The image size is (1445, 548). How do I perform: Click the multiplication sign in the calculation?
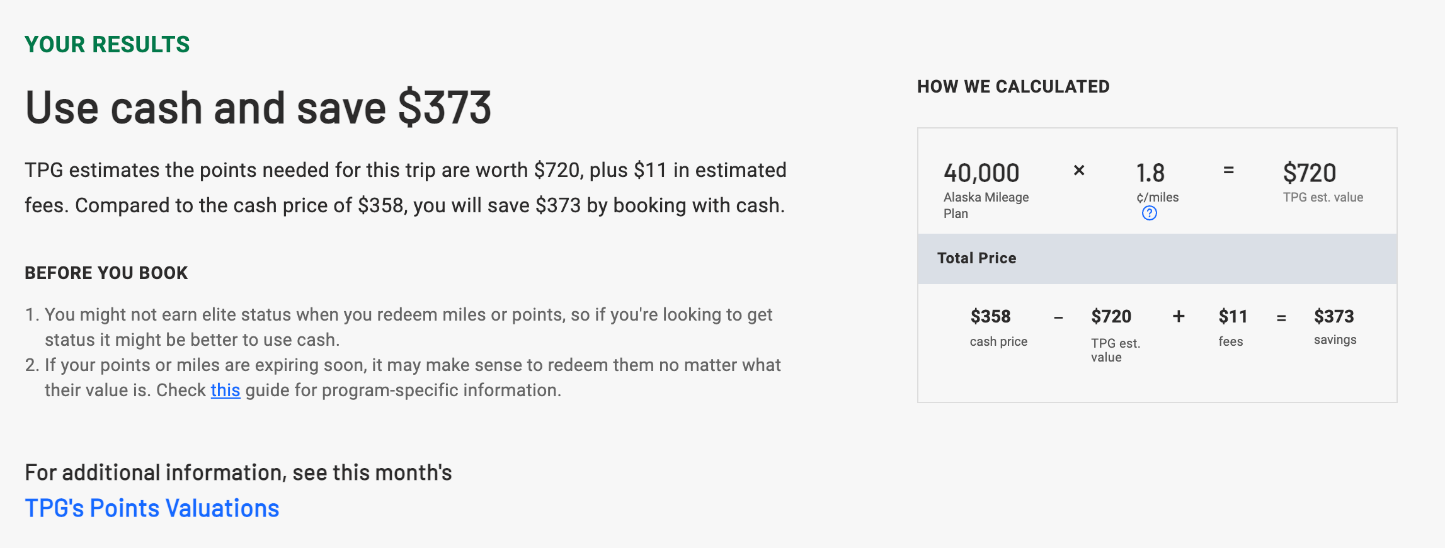[1079, 171]
